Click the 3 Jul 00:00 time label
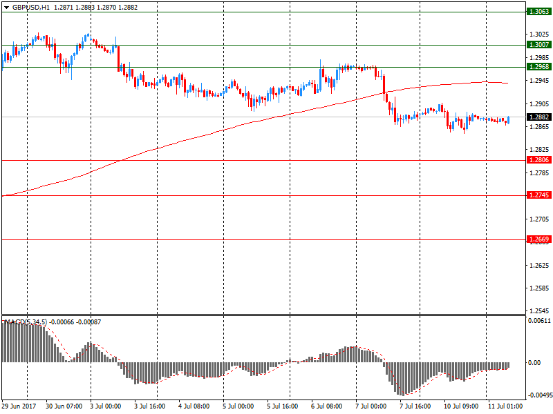This screenshot has height=414, width=553. point(105,406)
